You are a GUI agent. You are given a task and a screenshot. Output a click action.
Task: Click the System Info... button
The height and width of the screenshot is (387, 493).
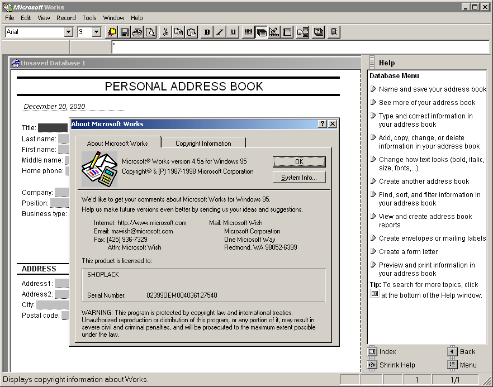click(x=299, y=178)
